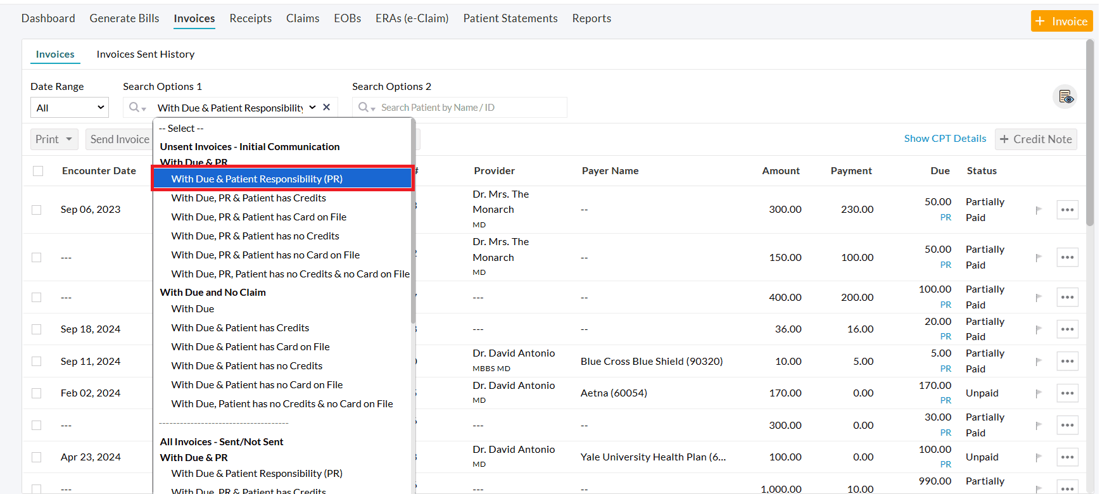Click the orange add Invoice button
This screenshot has height=494, width=1100.
(x=1061, y=21)
